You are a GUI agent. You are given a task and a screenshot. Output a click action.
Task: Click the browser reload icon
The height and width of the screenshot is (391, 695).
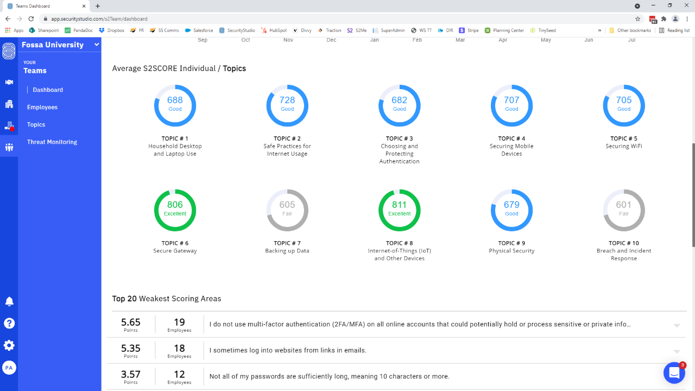[x=31, y=17]
